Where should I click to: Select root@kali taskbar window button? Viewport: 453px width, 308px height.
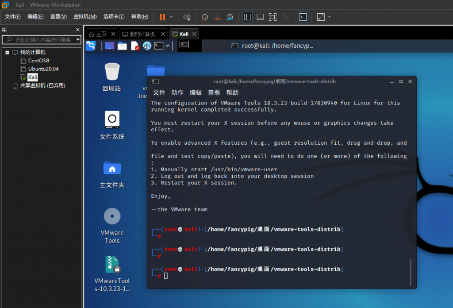tap(273, 46)
